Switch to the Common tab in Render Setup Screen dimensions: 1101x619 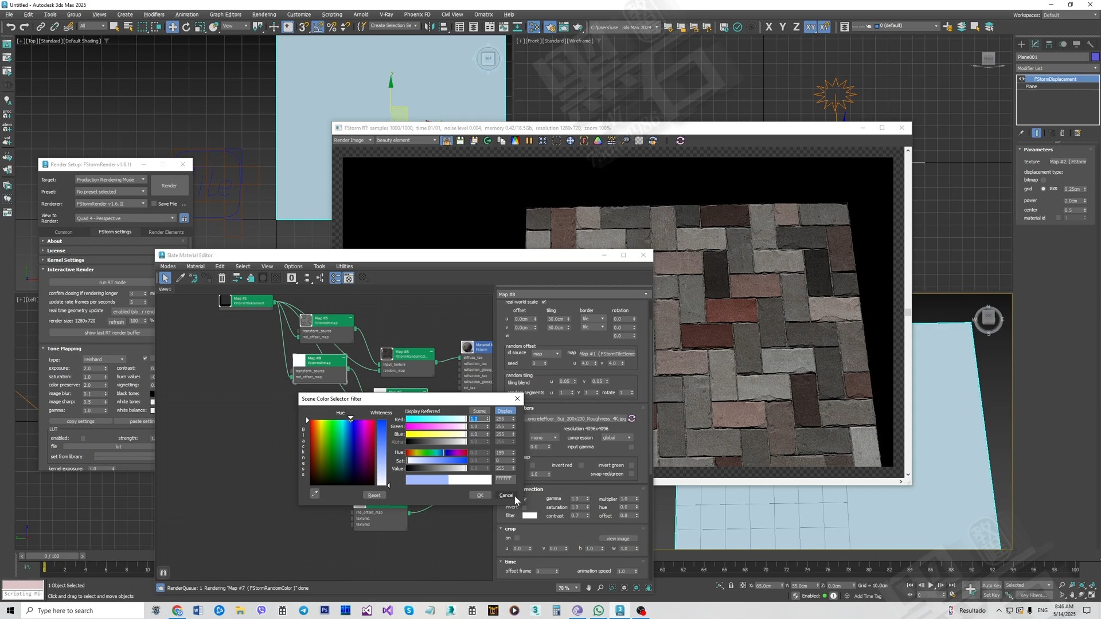pos(63,232)
